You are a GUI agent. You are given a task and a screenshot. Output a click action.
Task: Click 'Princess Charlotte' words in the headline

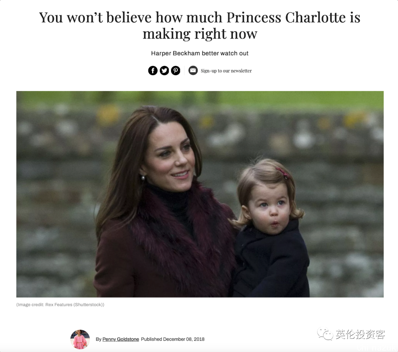(x=286, y=17)
